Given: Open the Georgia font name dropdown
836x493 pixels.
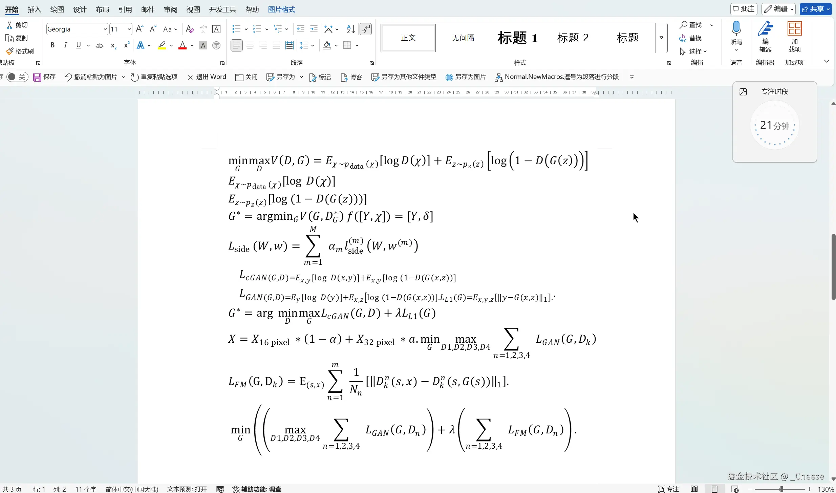Looking at the screenshot, I should (105, 29).
